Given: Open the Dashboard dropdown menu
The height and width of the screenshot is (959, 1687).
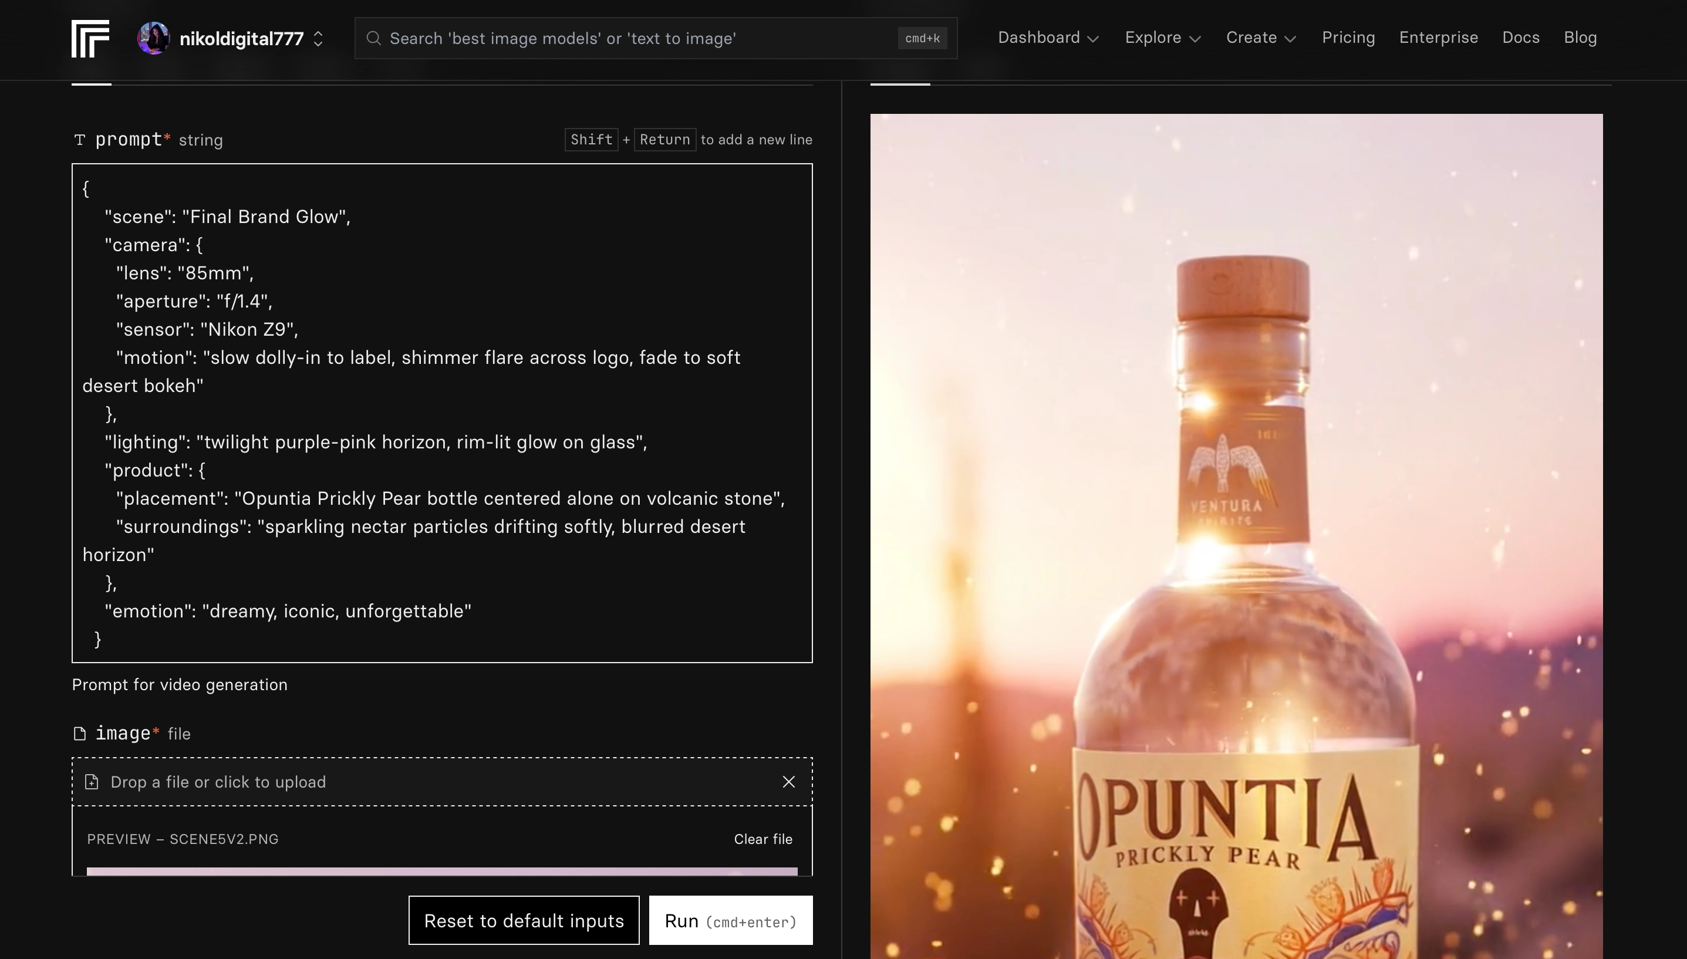Looking at the screenshot, I should pyautogui.click(x=1048, y=38).
